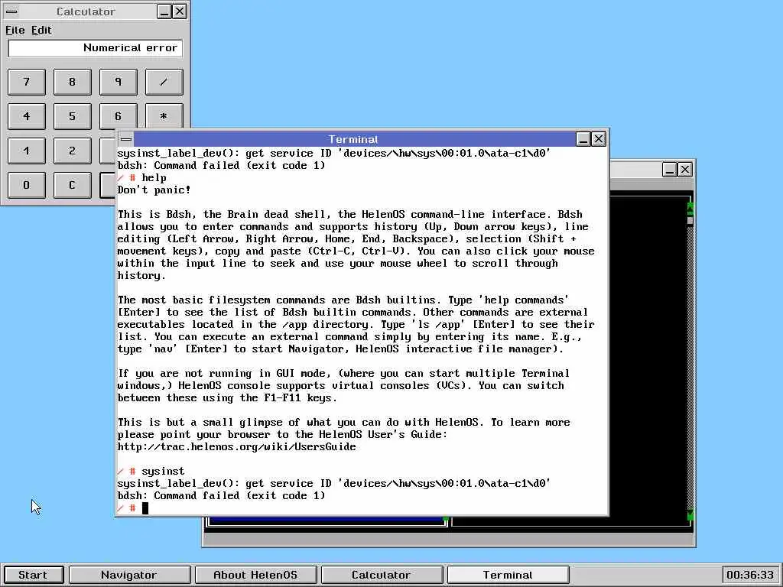The image size is (783, 587).
Task: Click the 'Don't panic!' line in Terminal
Action: coord(154,190)
